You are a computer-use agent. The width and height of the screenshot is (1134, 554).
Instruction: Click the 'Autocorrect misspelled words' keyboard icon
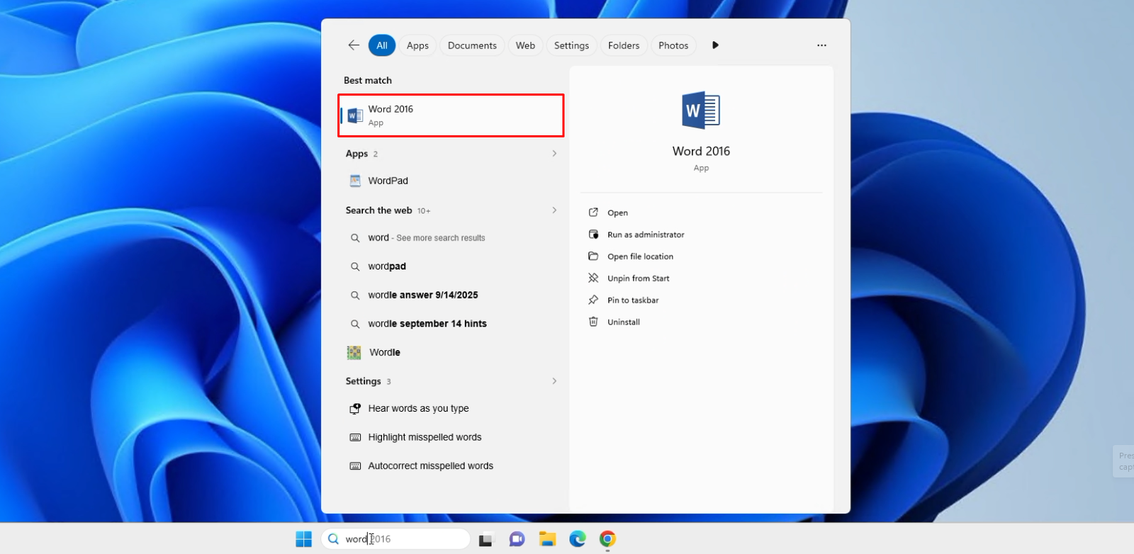click(x=355, y=466)
